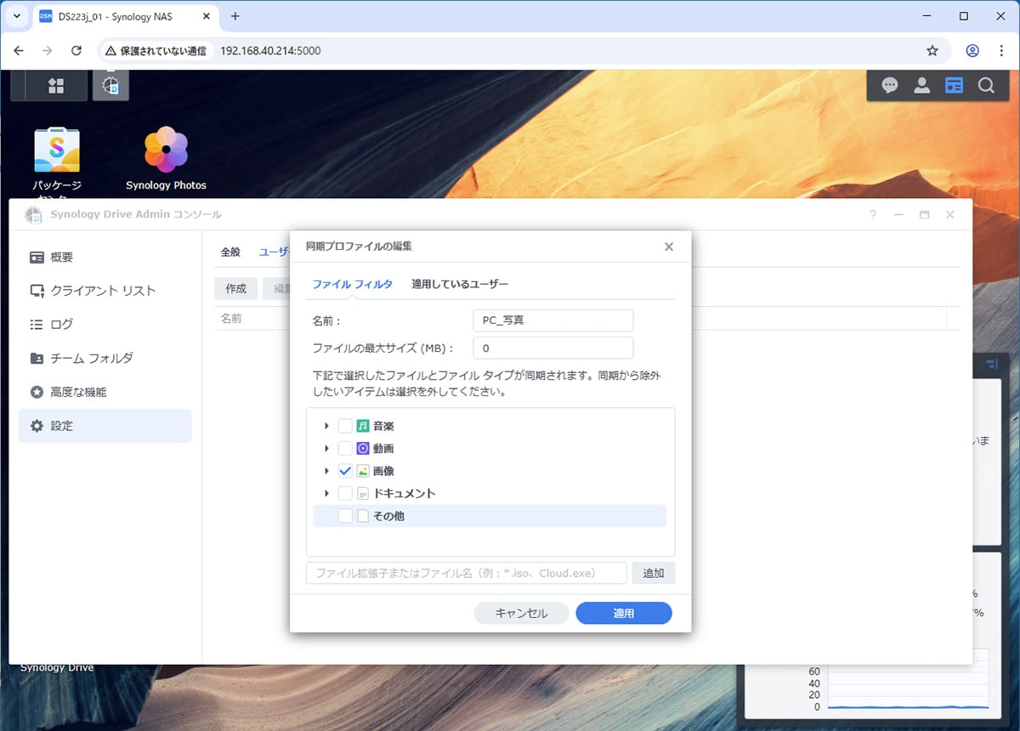Screen dimensions: 1020x731
Task: Open Package Center desktop icon
Action: pyautogui.click(x=57, y=150)
